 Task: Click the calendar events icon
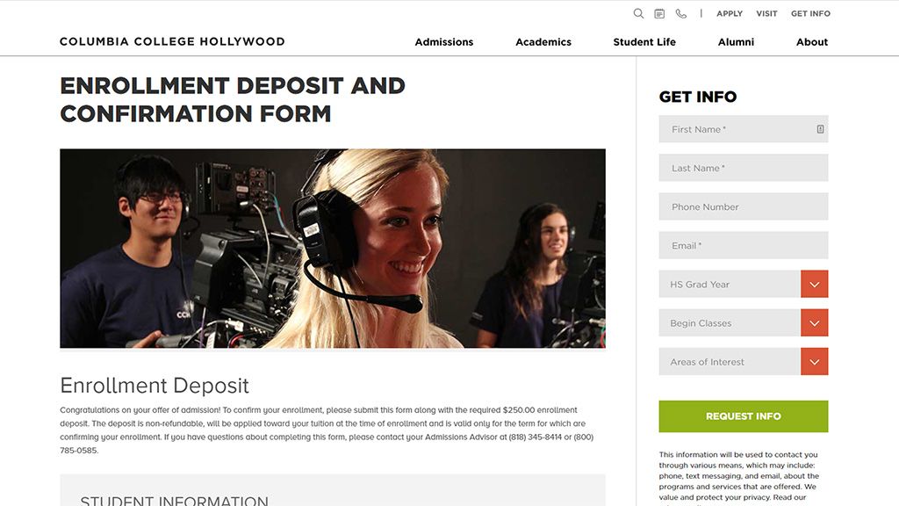tap(659, 13)
